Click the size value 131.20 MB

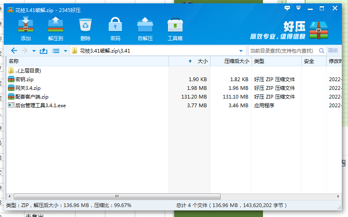click(x=194, y=97)
